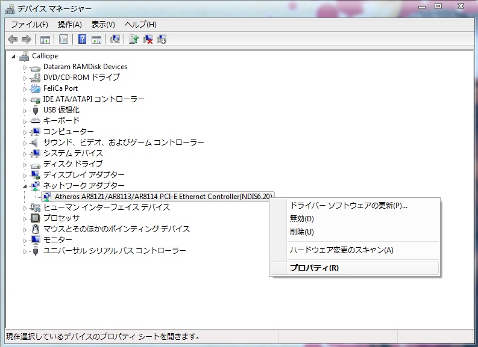
Task: Click the DVD/CD-ROM ドライブ disc icon
Action: [x=36, y=78]
